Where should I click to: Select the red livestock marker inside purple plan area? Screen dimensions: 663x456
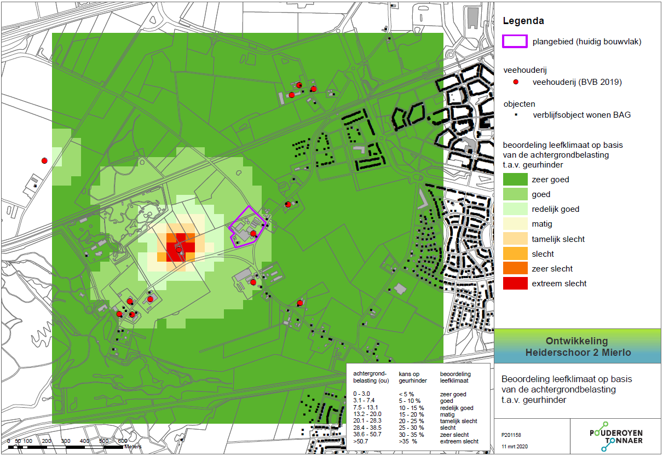click(253, 234)
